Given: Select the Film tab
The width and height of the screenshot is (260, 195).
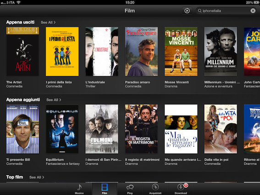Looking at the screenshot, I should [105, 189].
